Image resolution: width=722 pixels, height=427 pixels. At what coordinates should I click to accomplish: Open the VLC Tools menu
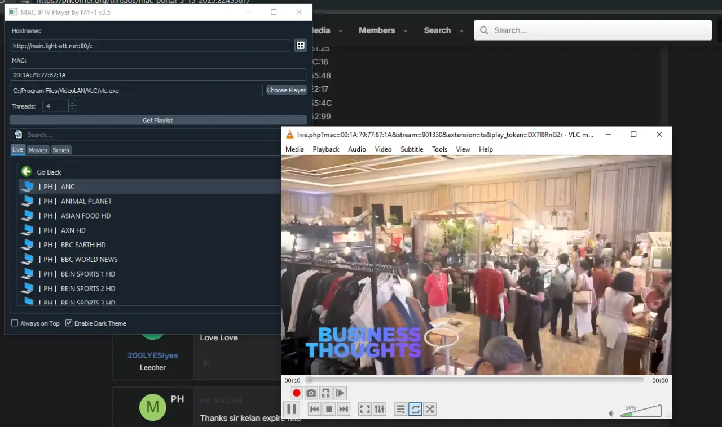439,149
